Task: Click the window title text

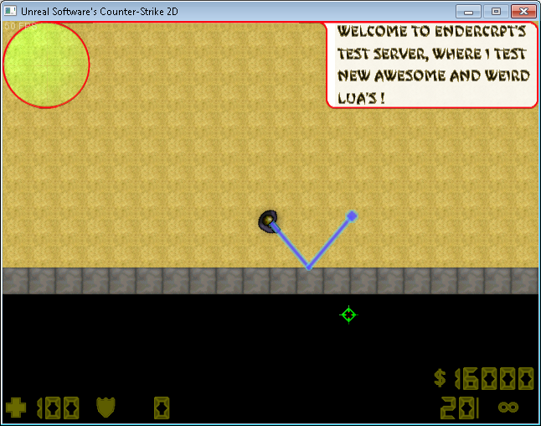Action: point(100,12)
